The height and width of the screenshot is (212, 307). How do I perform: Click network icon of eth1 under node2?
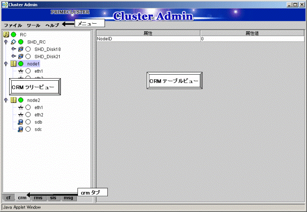click(21, 108)
